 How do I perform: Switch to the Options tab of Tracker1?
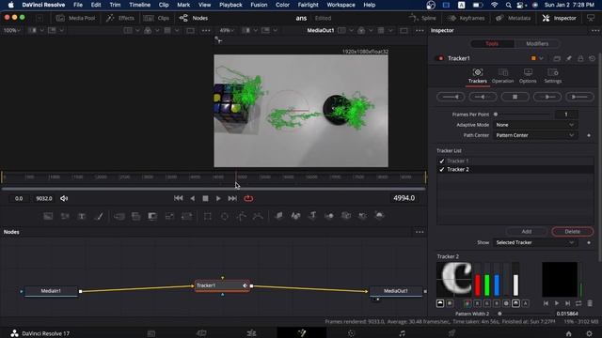[528, 76]
